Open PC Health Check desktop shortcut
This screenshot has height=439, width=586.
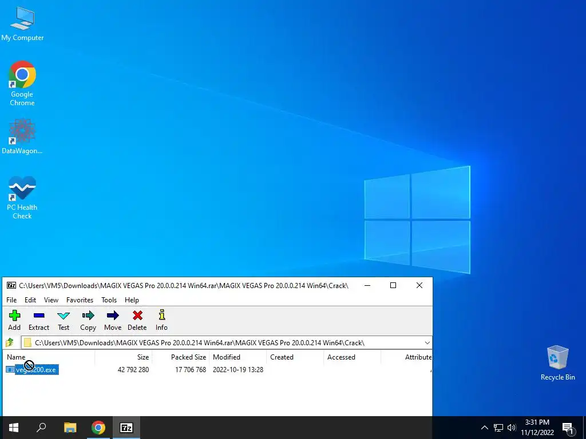click(22, 198)
